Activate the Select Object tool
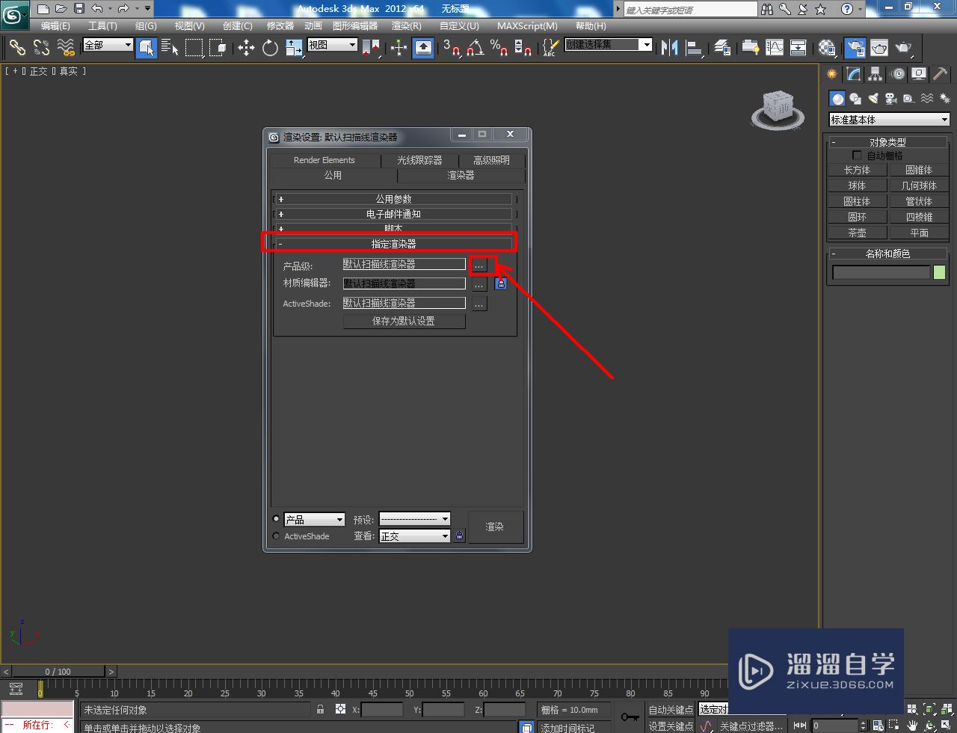The height and width of the screenshot is (733, 957). [x=147, y=48]
